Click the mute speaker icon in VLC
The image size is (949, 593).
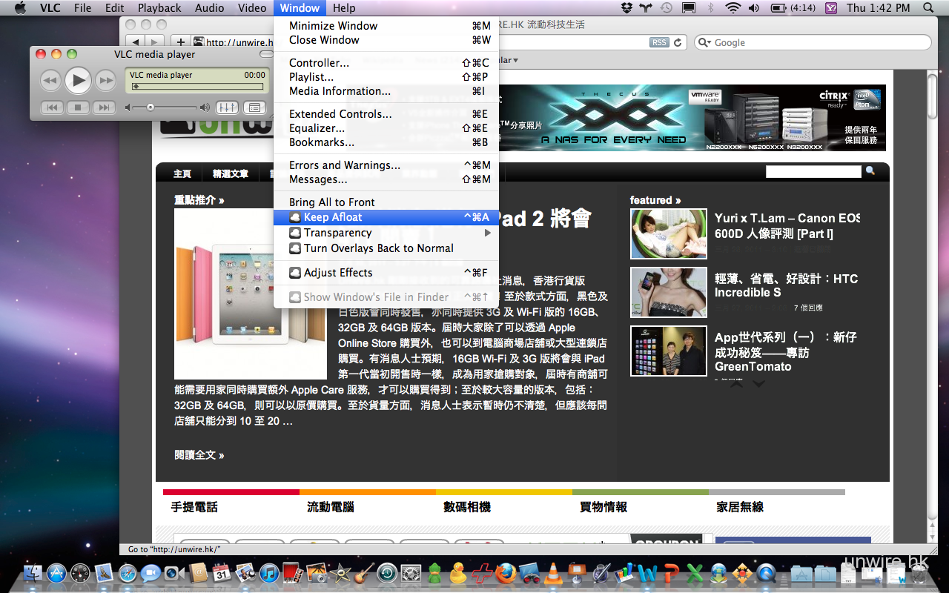[x=129, y=107]
